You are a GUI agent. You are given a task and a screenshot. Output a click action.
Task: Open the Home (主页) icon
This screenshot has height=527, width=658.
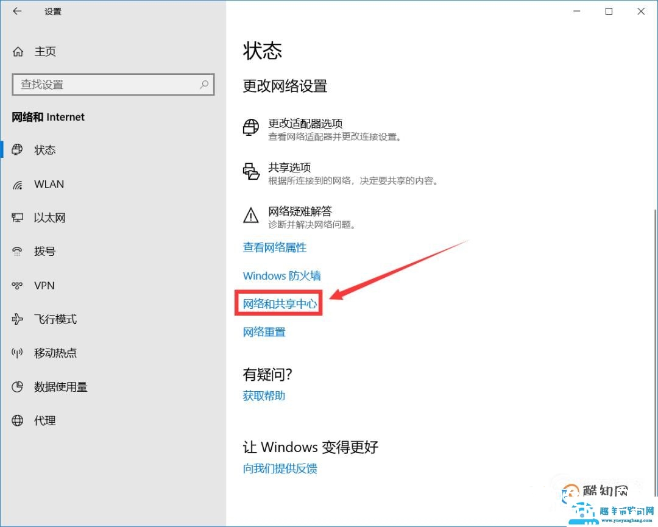(18, 52)
